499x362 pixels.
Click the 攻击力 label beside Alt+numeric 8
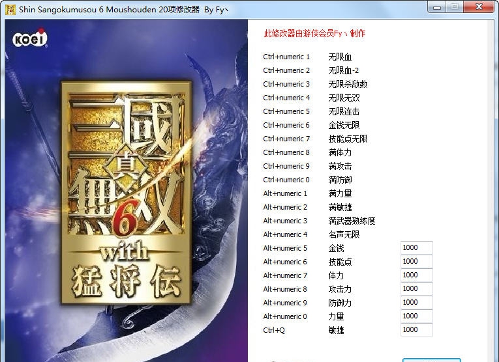340,289
